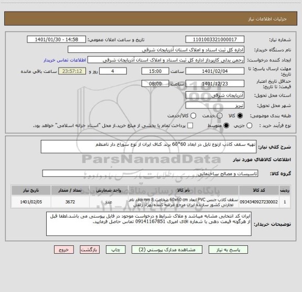Open the اطلاعات تماس خریدار link
Image resolution: width=302 pixels, height=292 pixels.
pyautogui.click(x=64, y=60)
